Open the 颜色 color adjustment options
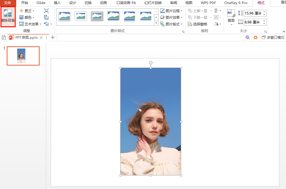 tap(28, 17)
